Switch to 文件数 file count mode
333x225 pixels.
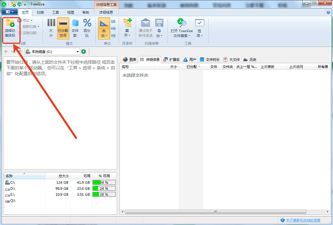[x=75, y=28]
